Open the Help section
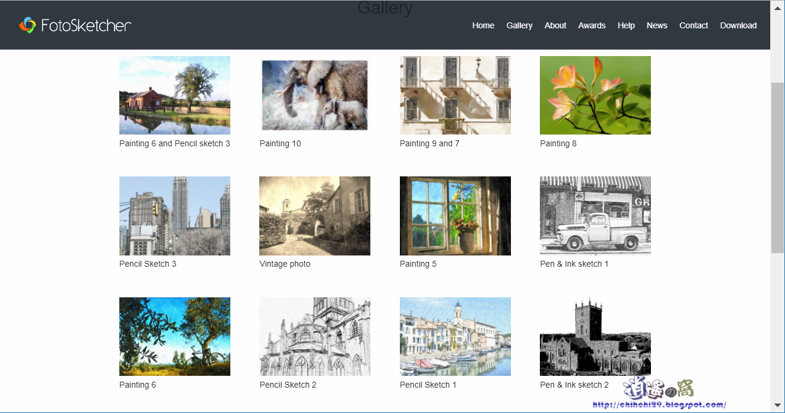The height and width of the screenshot is (413, 785). pos(626,25)
